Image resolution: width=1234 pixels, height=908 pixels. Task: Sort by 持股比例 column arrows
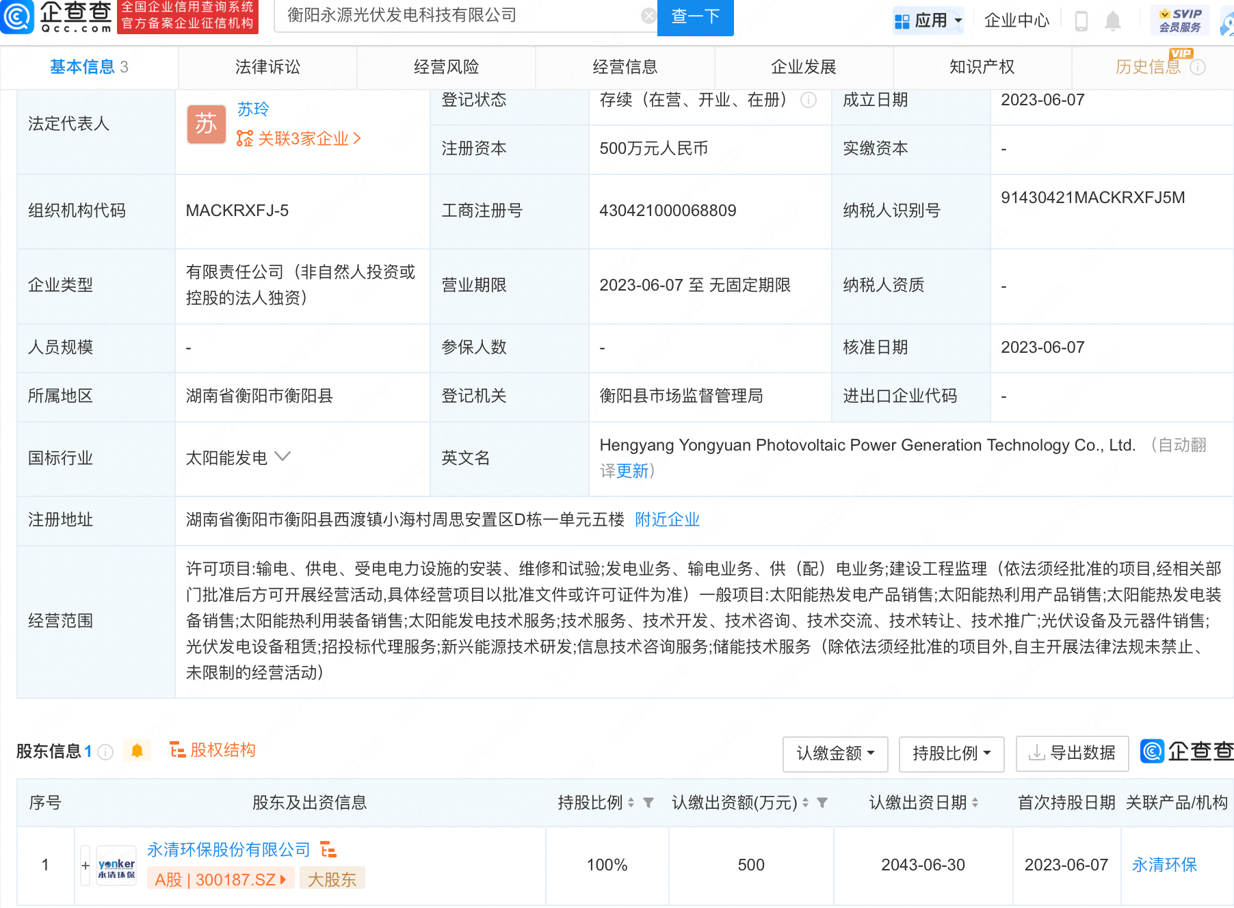click(x=631, y=802)
